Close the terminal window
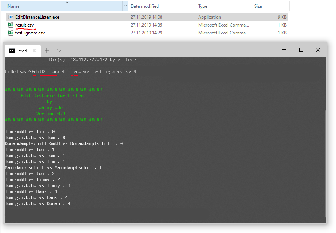The width and height of the screenshot is (336, 233). (x=318, y=50)
